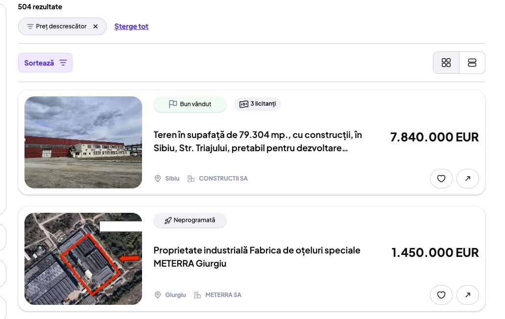Click the CONSTRUCTII SA company name
The image size is (505, 319).
point(223,179)
